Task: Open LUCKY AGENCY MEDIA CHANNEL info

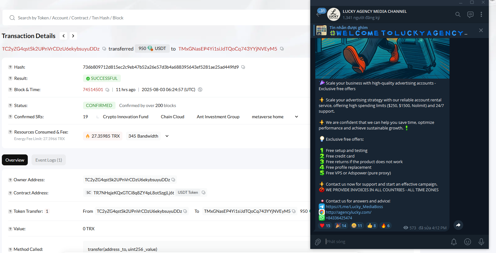Action: 375,11
